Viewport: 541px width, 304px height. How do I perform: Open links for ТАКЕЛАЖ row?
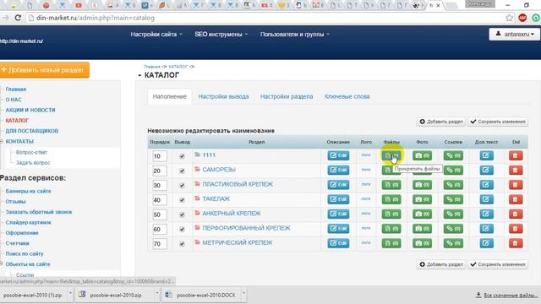point(453,199)
